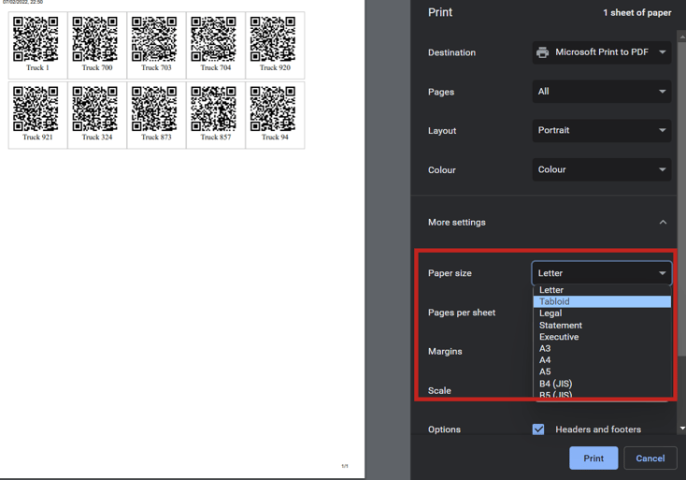Screen dimensions: 686x480
Task: Click the date header on preview page
Action: tap(22, 2)
